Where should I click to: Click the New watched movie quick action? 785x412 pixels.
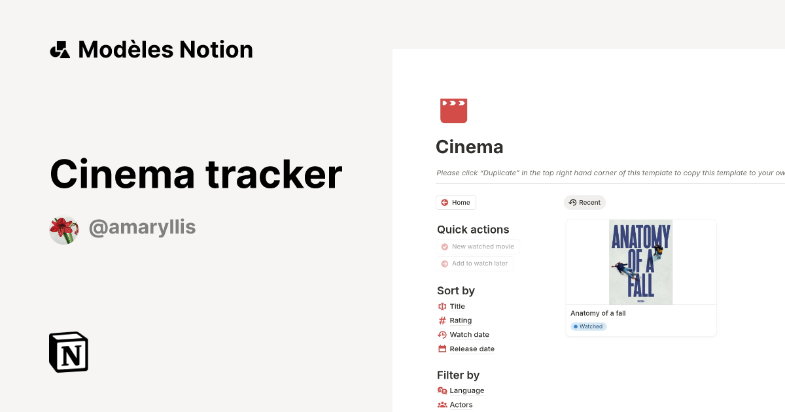478,247
